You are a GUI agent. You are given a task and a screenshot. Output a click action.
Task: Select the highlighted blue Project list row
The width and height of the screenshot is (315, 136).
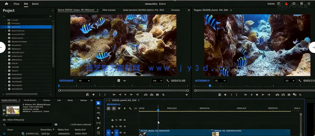26,27
